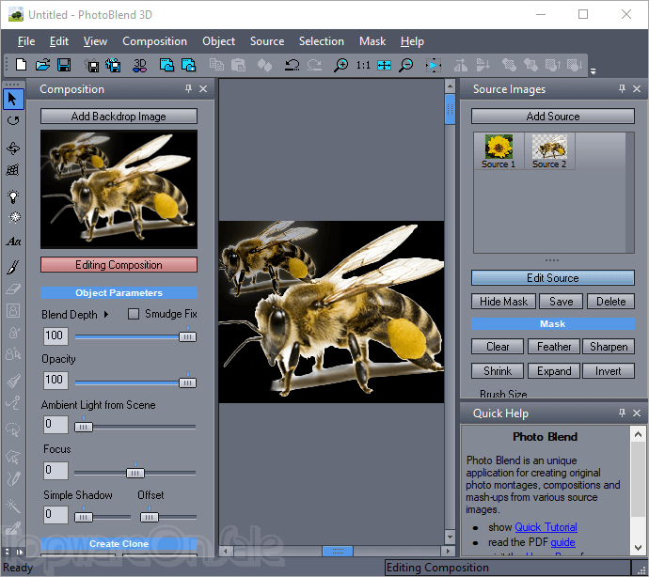Click the Blend Depth slider handle
649x577 pixels.
(x=187, y=336)
